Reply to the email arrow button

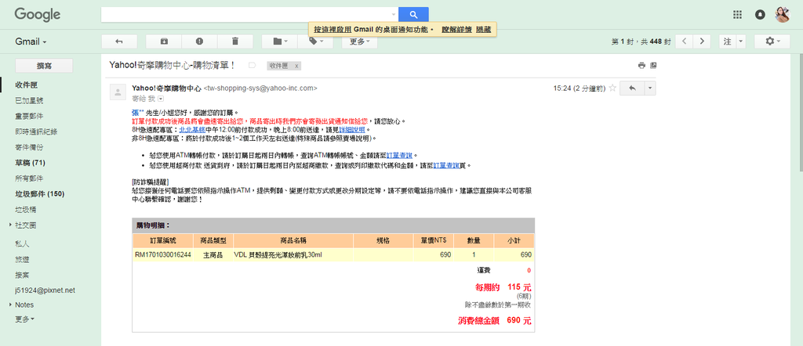tap(632, 88)
